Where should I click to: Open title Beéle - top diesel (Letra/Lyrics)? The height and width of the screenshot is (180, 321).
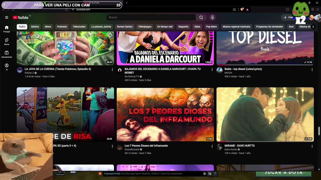click(x=243, y=69)
